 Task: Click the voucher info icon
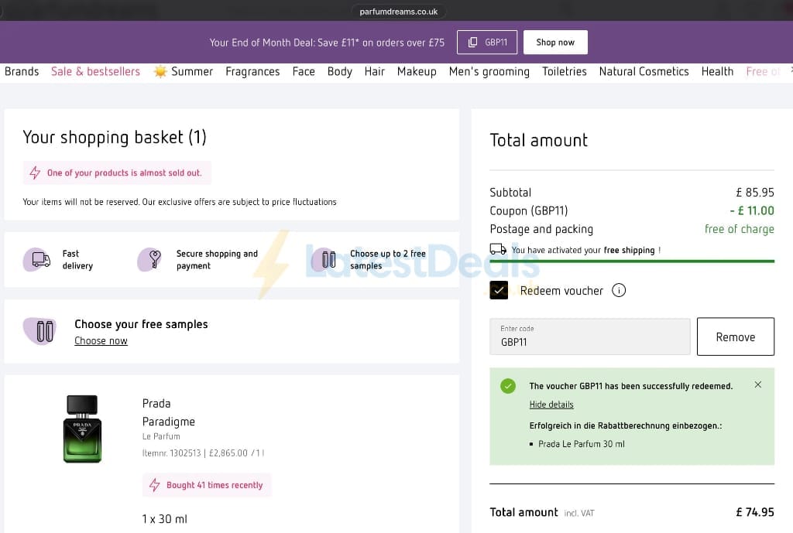click(619, 290)
